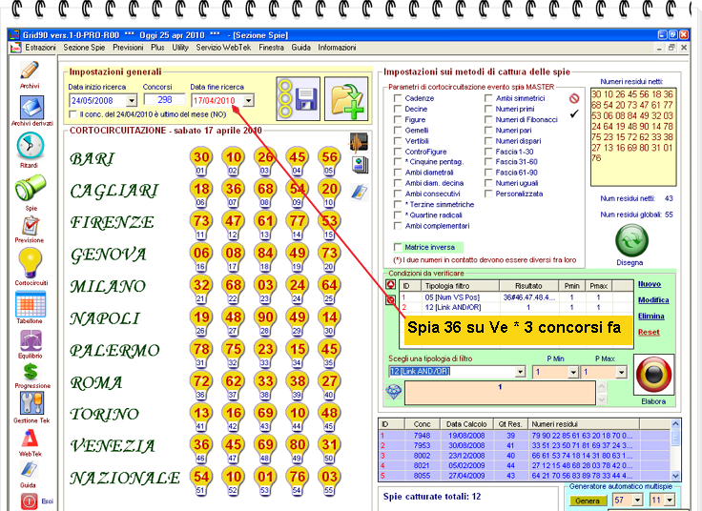702x511 pixels.
Task: Click the waveform icon beside the Bari row
Action: 359,143
